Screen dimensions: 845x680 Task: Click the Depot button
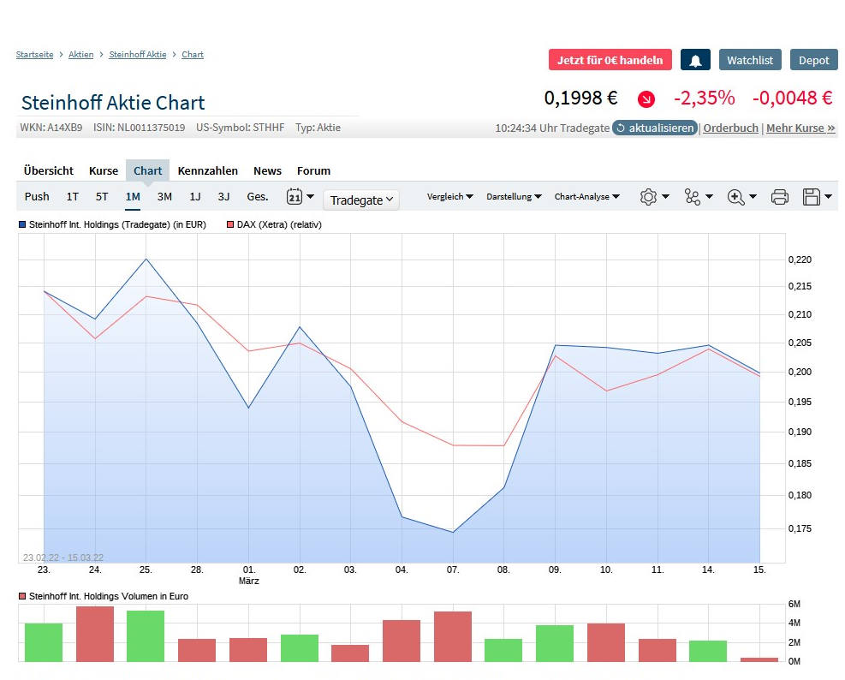[813, 60]
